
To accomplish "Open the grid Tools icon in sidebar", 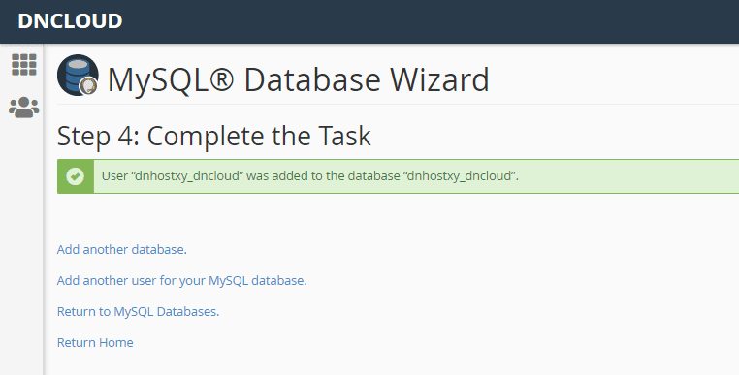I will [24, 65].
